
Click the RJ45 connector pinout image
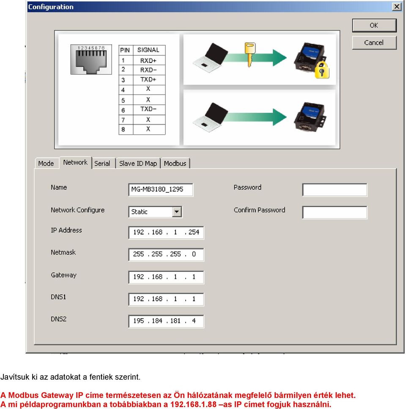[91, 60]
